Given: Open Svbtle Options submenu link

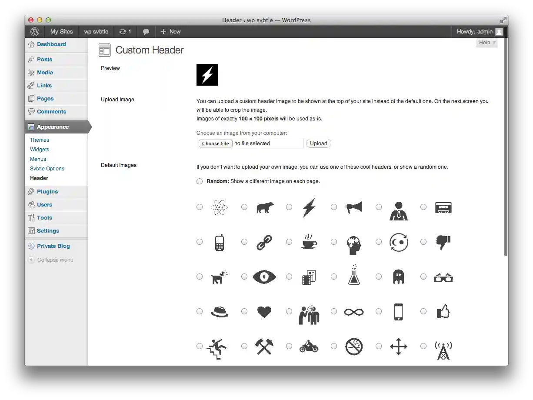Looking at the screenshot, I should (x=47, y=169).
